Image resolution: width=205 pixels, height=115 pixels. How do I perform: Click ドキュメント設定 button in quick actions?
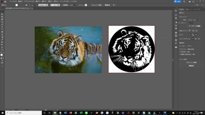[x=191, y=63]
